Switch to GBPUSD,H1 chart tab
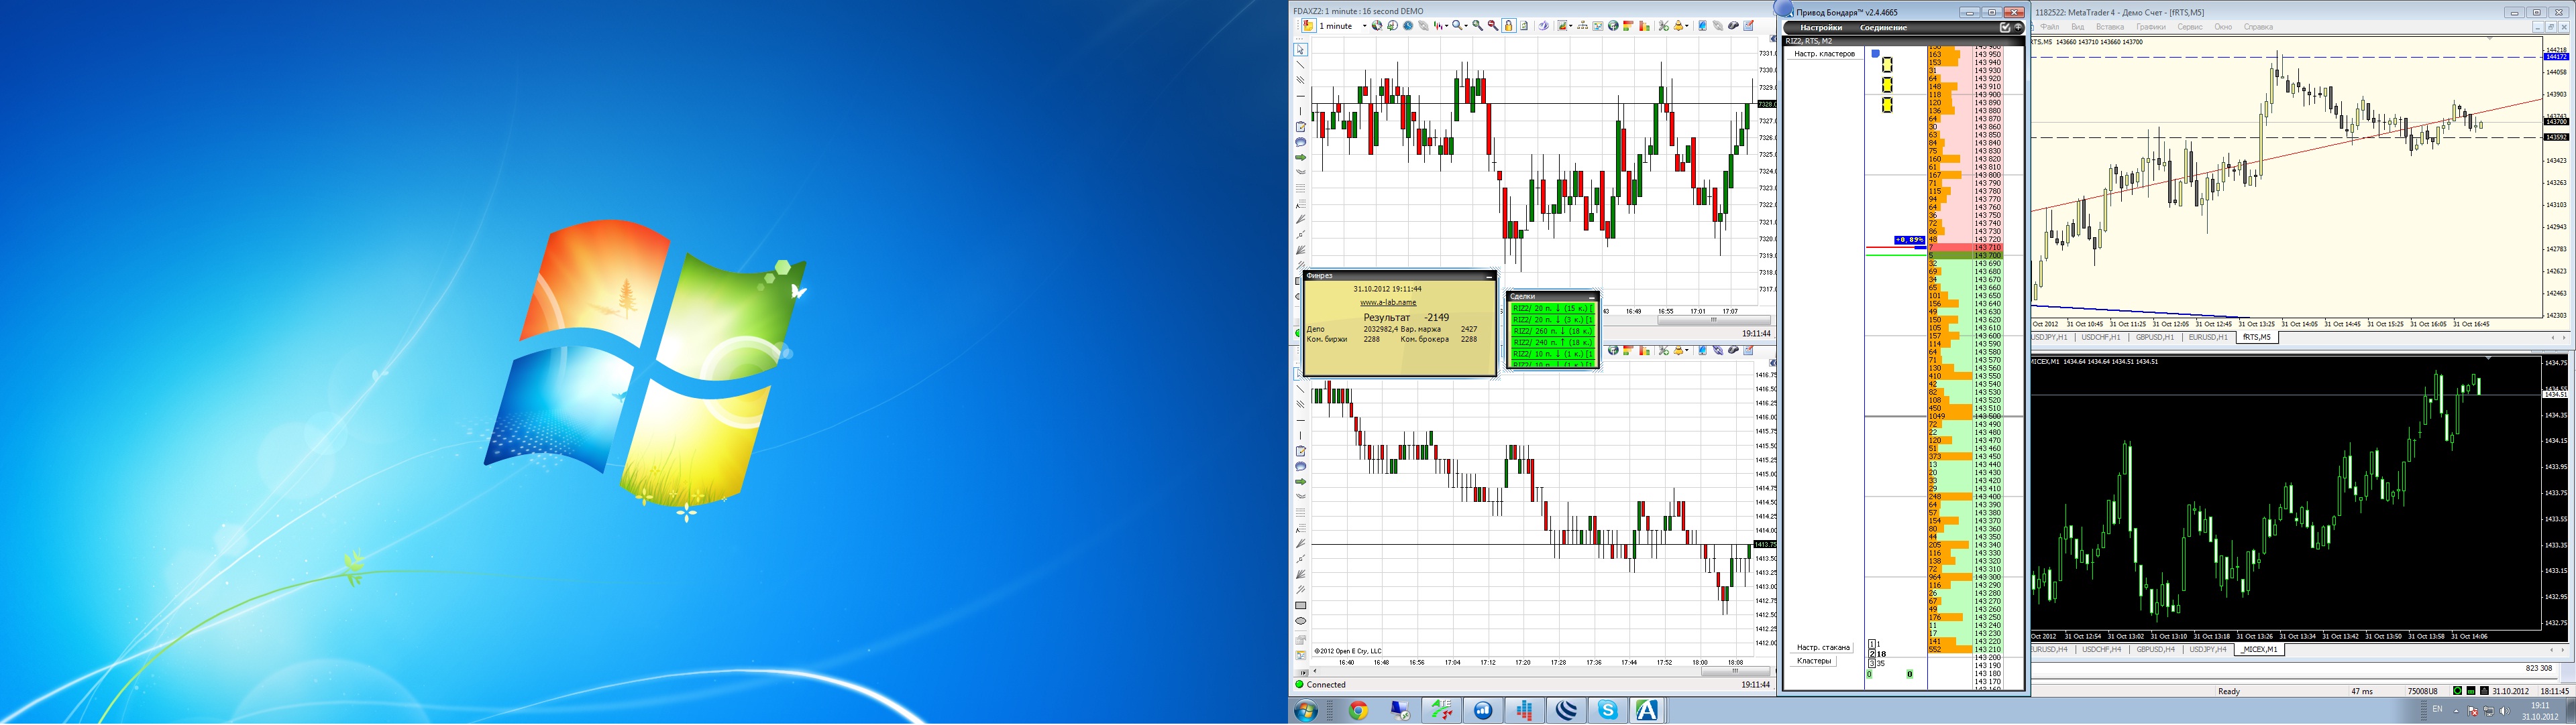The image size is (2576, 725). pos(2155,338)
